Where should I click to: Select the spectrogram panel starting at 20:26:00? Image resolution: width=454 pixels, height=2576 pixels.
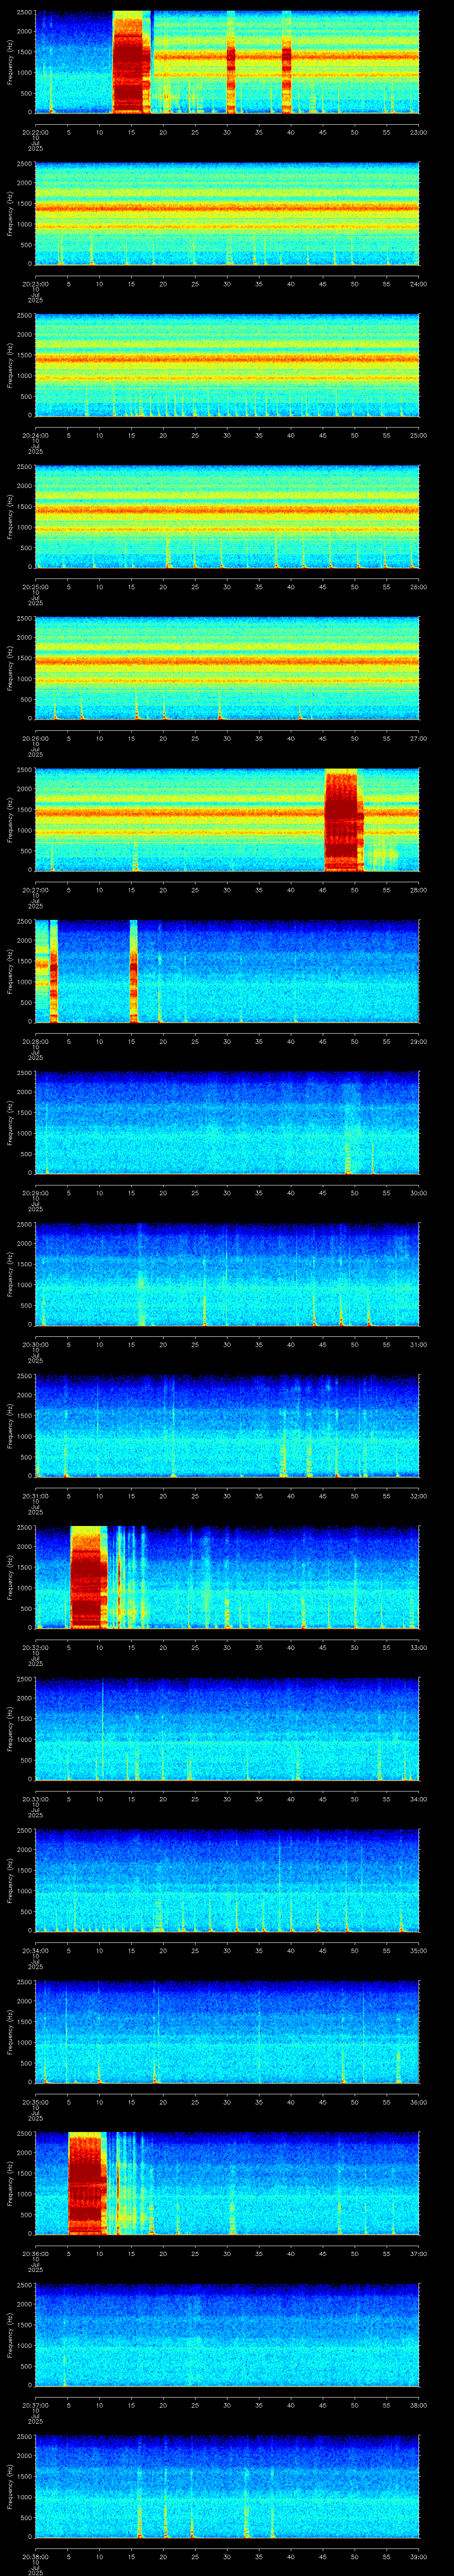(x=227, y=668)
